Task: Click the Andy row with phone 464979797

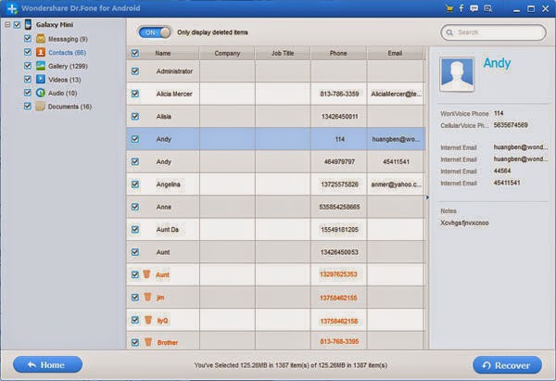Action: 275,162
